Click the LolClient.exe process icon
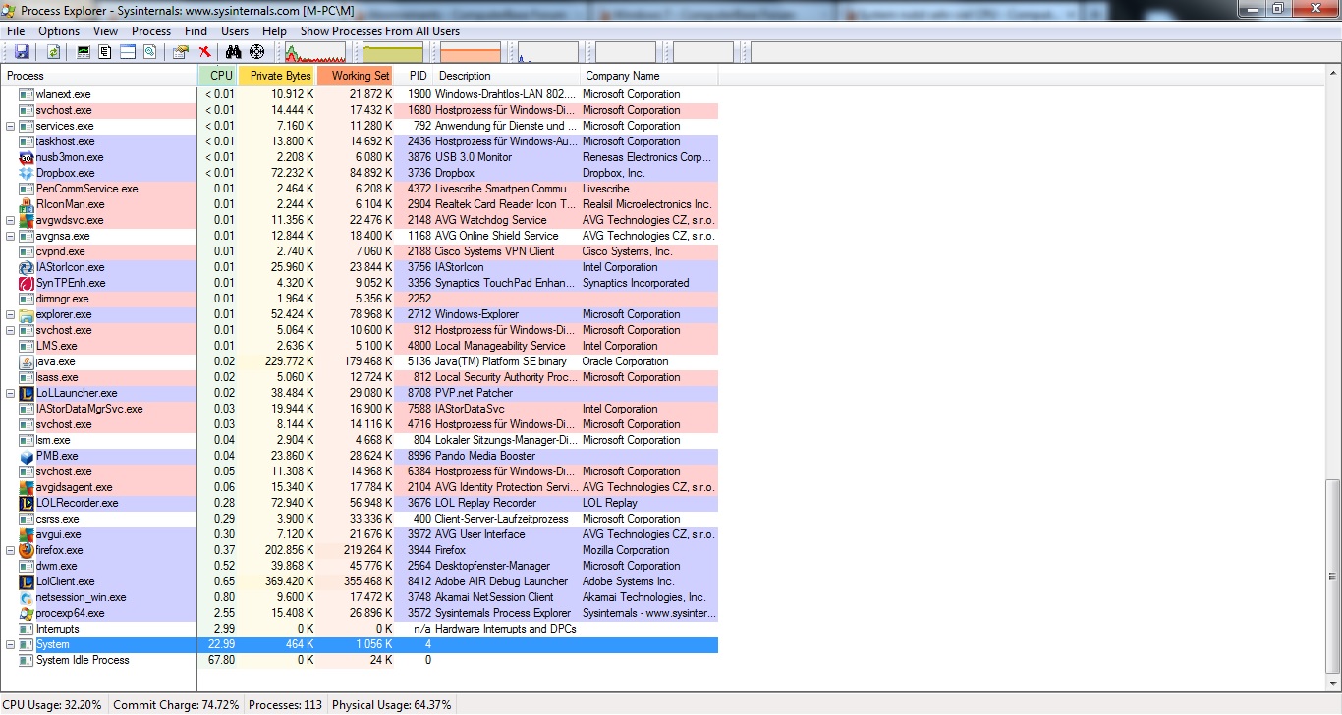The image size is (1342, 715). 27,581
